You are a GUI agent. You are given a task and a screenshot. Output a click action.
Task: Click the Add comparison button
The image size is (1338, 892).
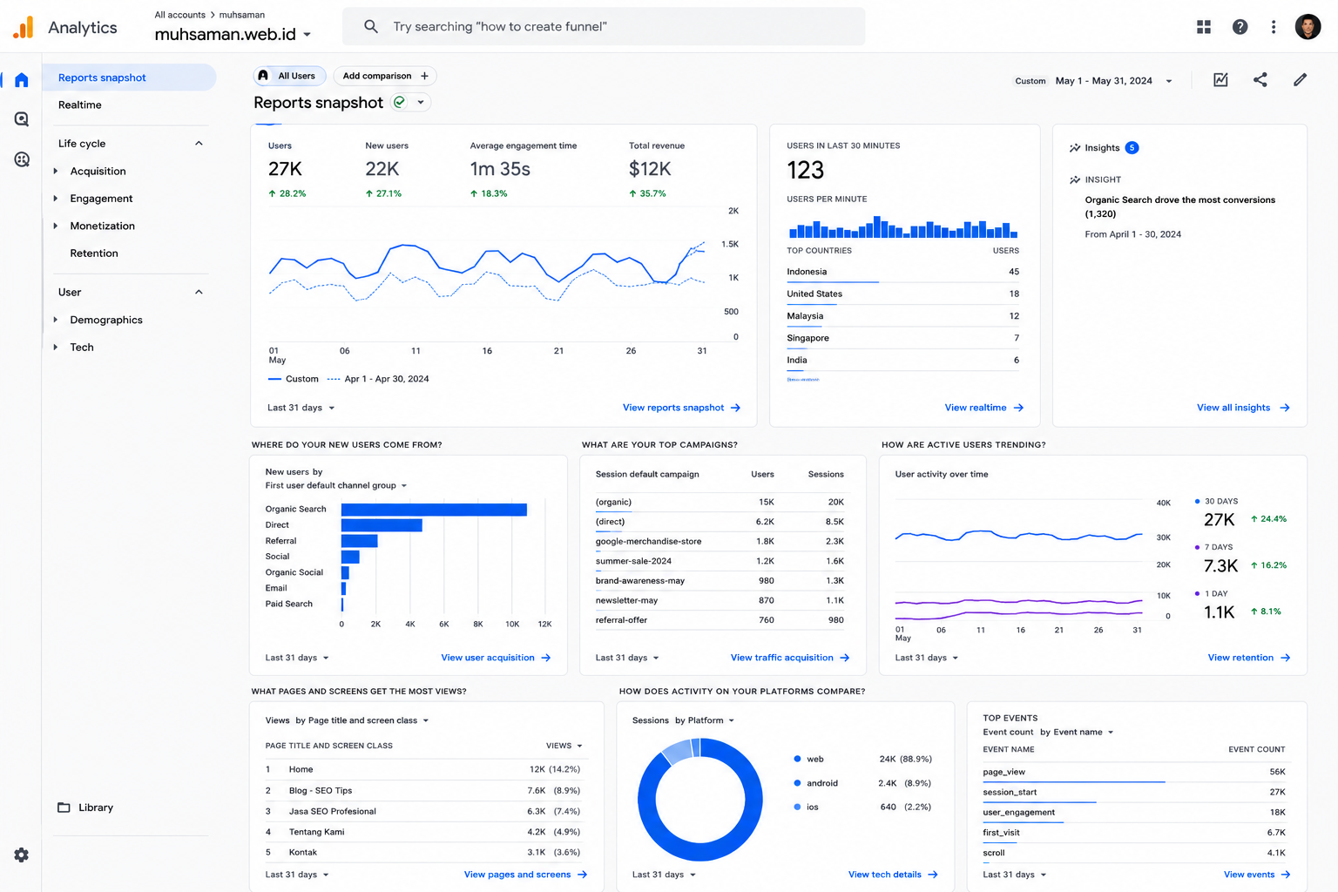click(x=385, y=76)
